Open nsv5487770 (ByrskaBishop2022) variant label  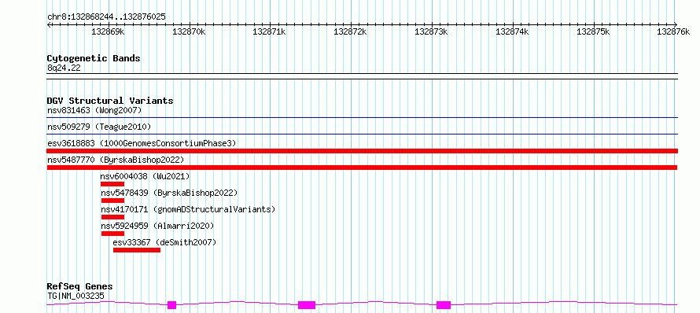pyautogui.click(x=116, y=160)
